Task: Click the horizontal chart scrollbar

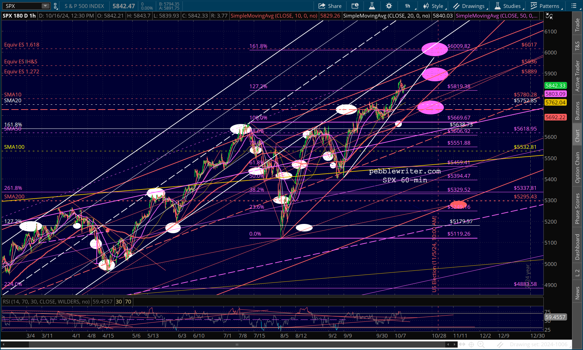Action: click(x=237, y=344)
